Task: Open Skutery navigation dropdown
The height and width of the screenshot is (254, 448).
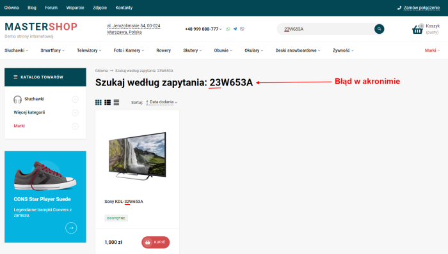Action: [192, 50]
